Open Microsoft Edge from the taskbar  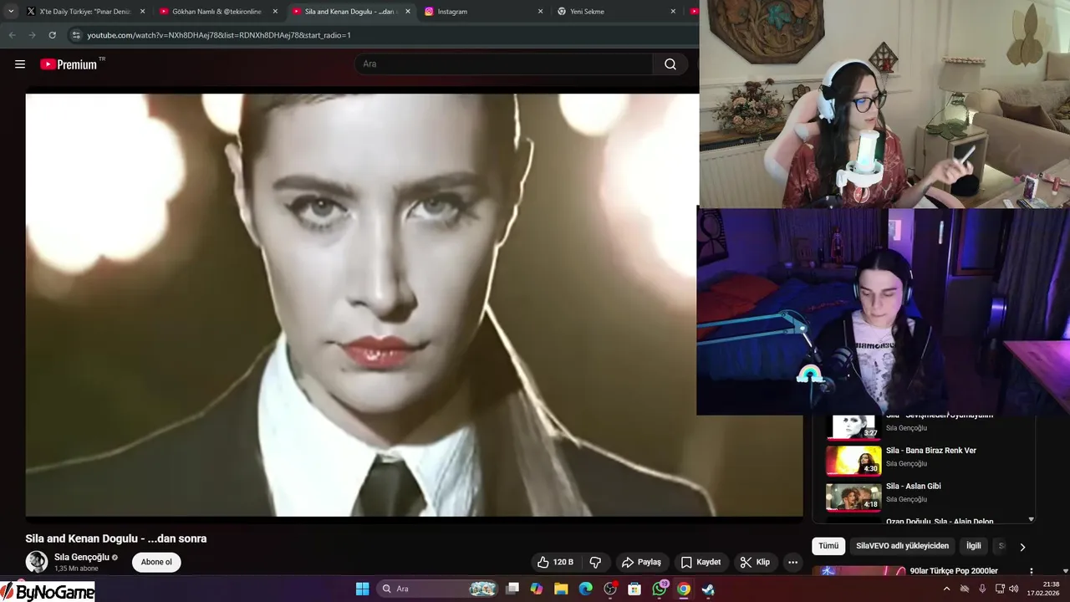pos(585,589)
